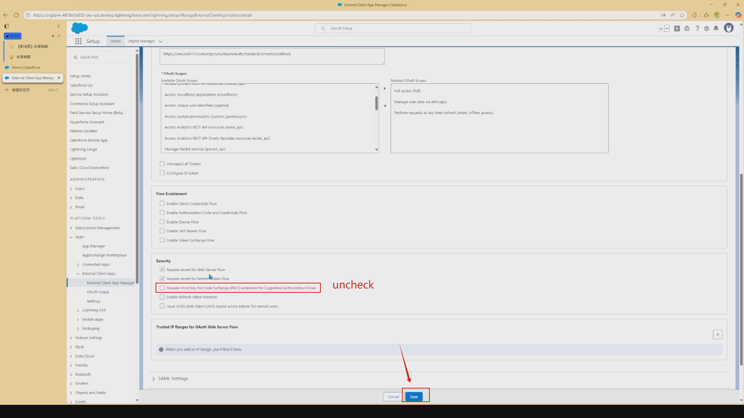Expand the Connected Apps node

pyautogui.click(x=78, y=264)
